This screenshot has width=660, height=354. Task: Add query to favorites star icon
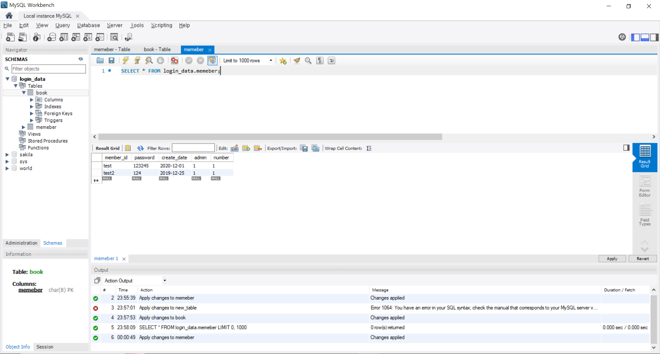283,61
